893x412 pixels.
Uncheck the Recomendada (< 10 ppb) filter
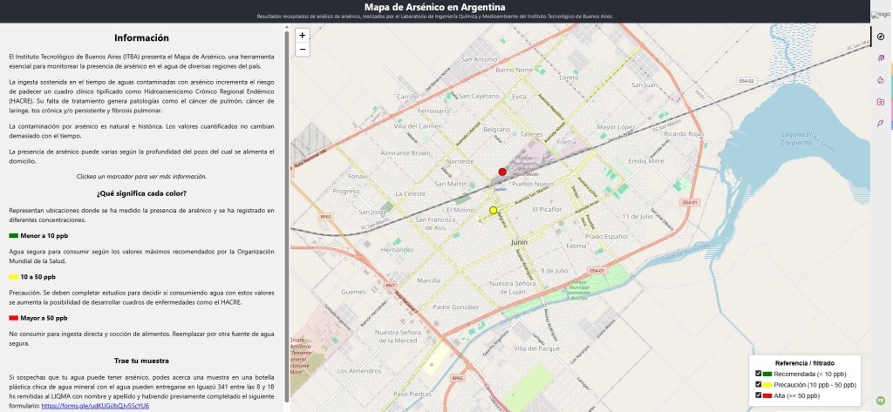point(759,374)
